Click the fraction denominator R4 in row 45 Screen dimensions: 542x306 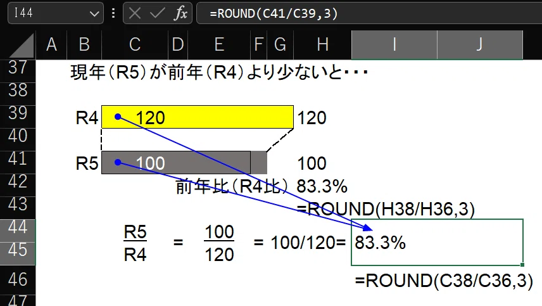(x=135, y=255)
